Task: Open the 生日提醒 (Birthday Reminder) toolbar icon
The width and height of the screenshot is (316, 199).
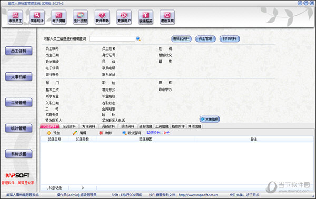Action: (x=81, y=17)
